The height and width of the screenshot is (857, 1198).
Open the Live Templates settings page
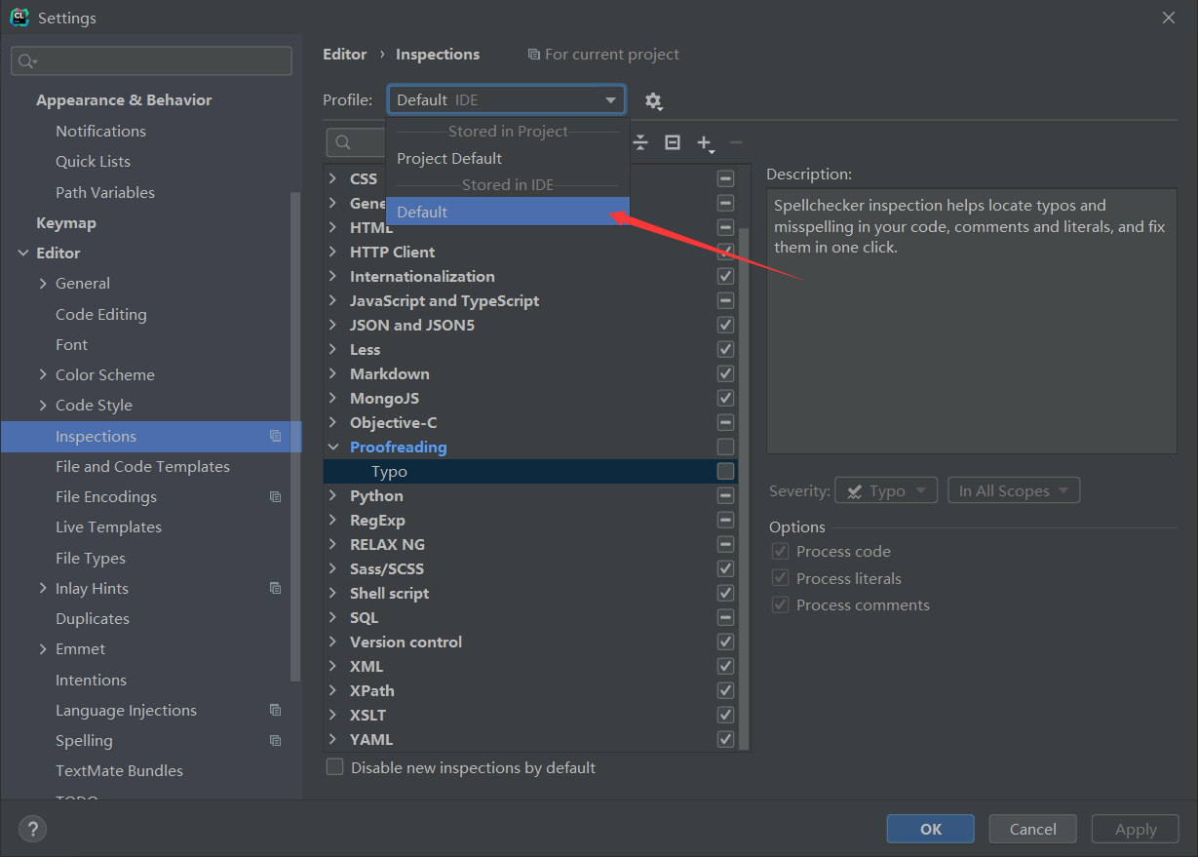(108, 526)
